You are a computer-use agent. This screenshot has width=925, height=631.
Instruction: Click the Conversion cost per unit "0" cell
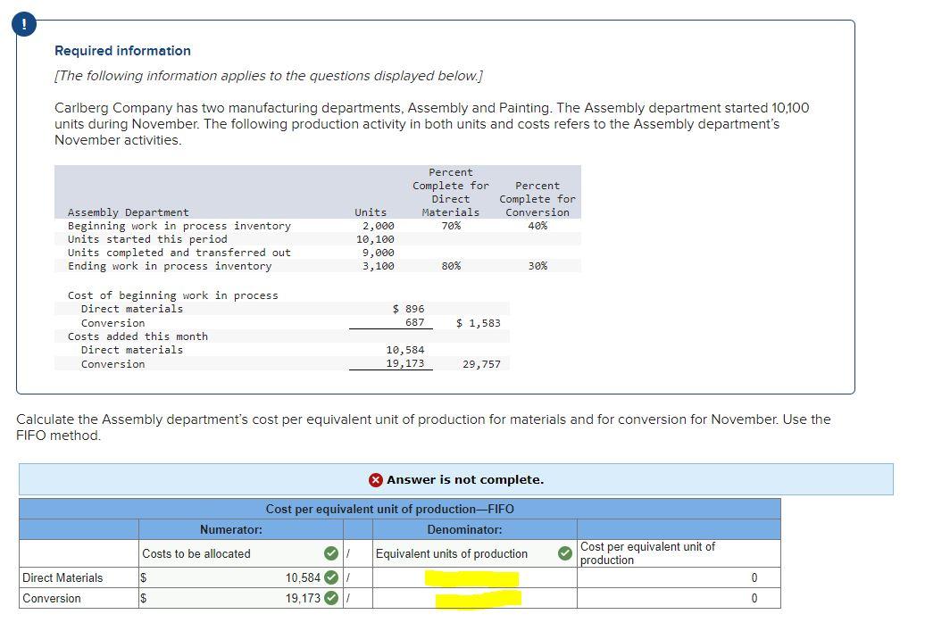(x=754, y=599)
